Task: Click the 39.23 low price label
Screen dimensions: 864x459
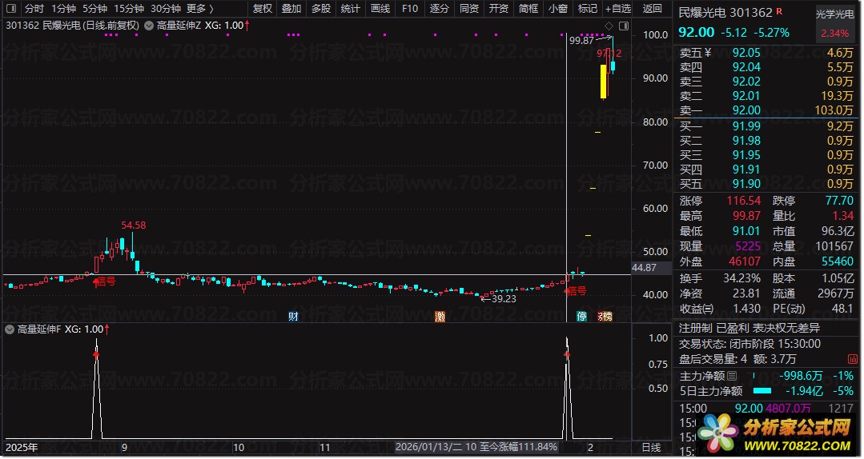Action: pos(504,299)
